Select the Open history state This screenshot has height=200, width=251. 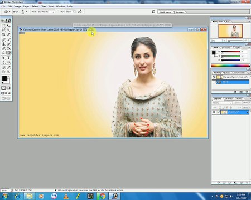tap(230, 82)
